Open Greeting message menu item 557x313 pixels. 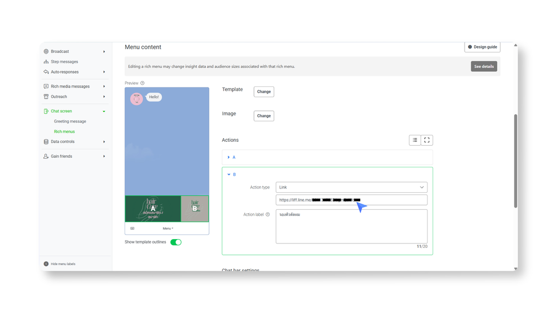(x=70, y=121)
